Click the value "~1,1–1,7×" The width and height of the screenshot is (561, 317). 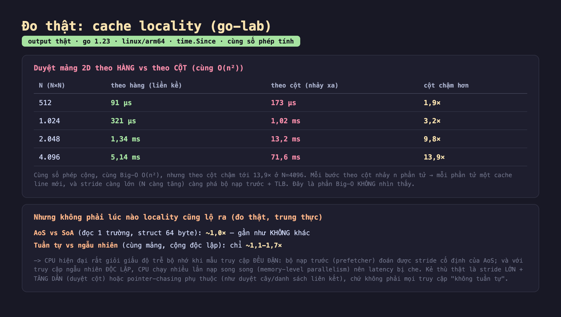[264, 245]
